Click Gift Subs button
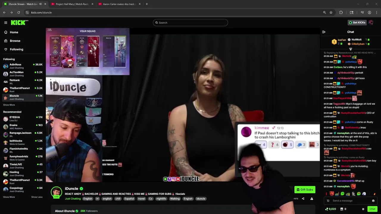This screenshot has height=214, width=381. click(x=305, y=190)
